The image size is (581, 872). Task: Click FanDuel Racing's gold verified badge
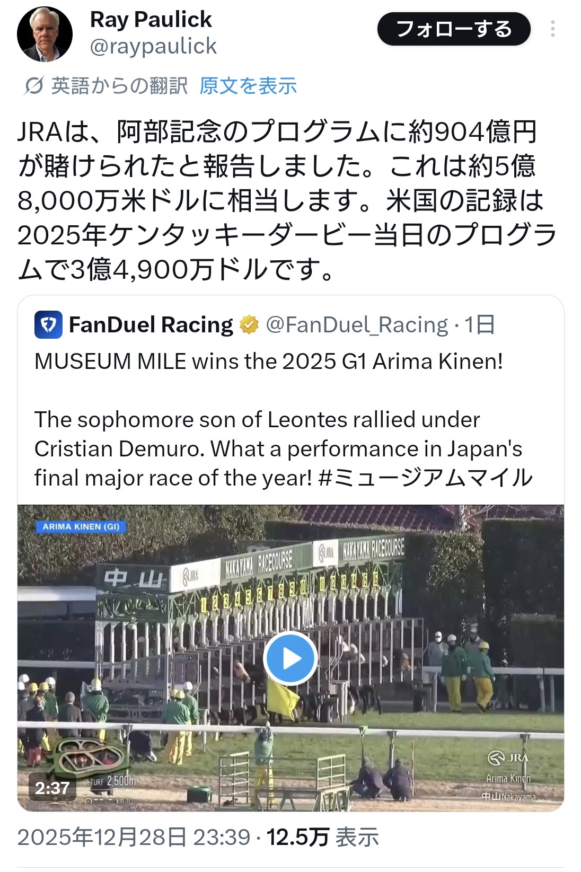249,325
